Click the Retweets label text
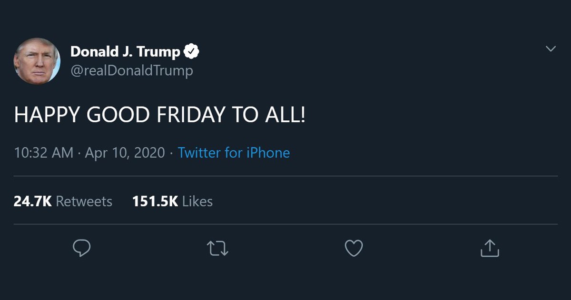 click(84, 202)
